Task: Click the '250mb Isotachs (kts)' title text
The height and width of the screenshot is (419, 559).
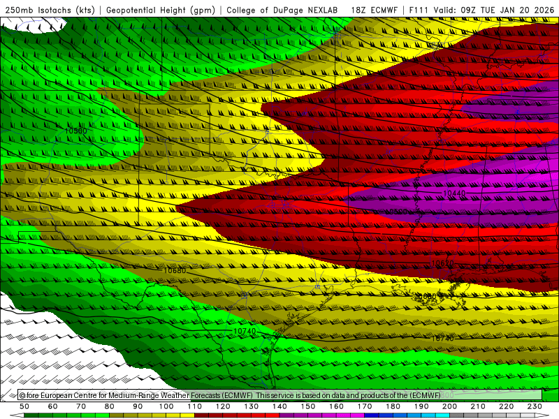Action: pyautogui.click(x=50, y=10)
